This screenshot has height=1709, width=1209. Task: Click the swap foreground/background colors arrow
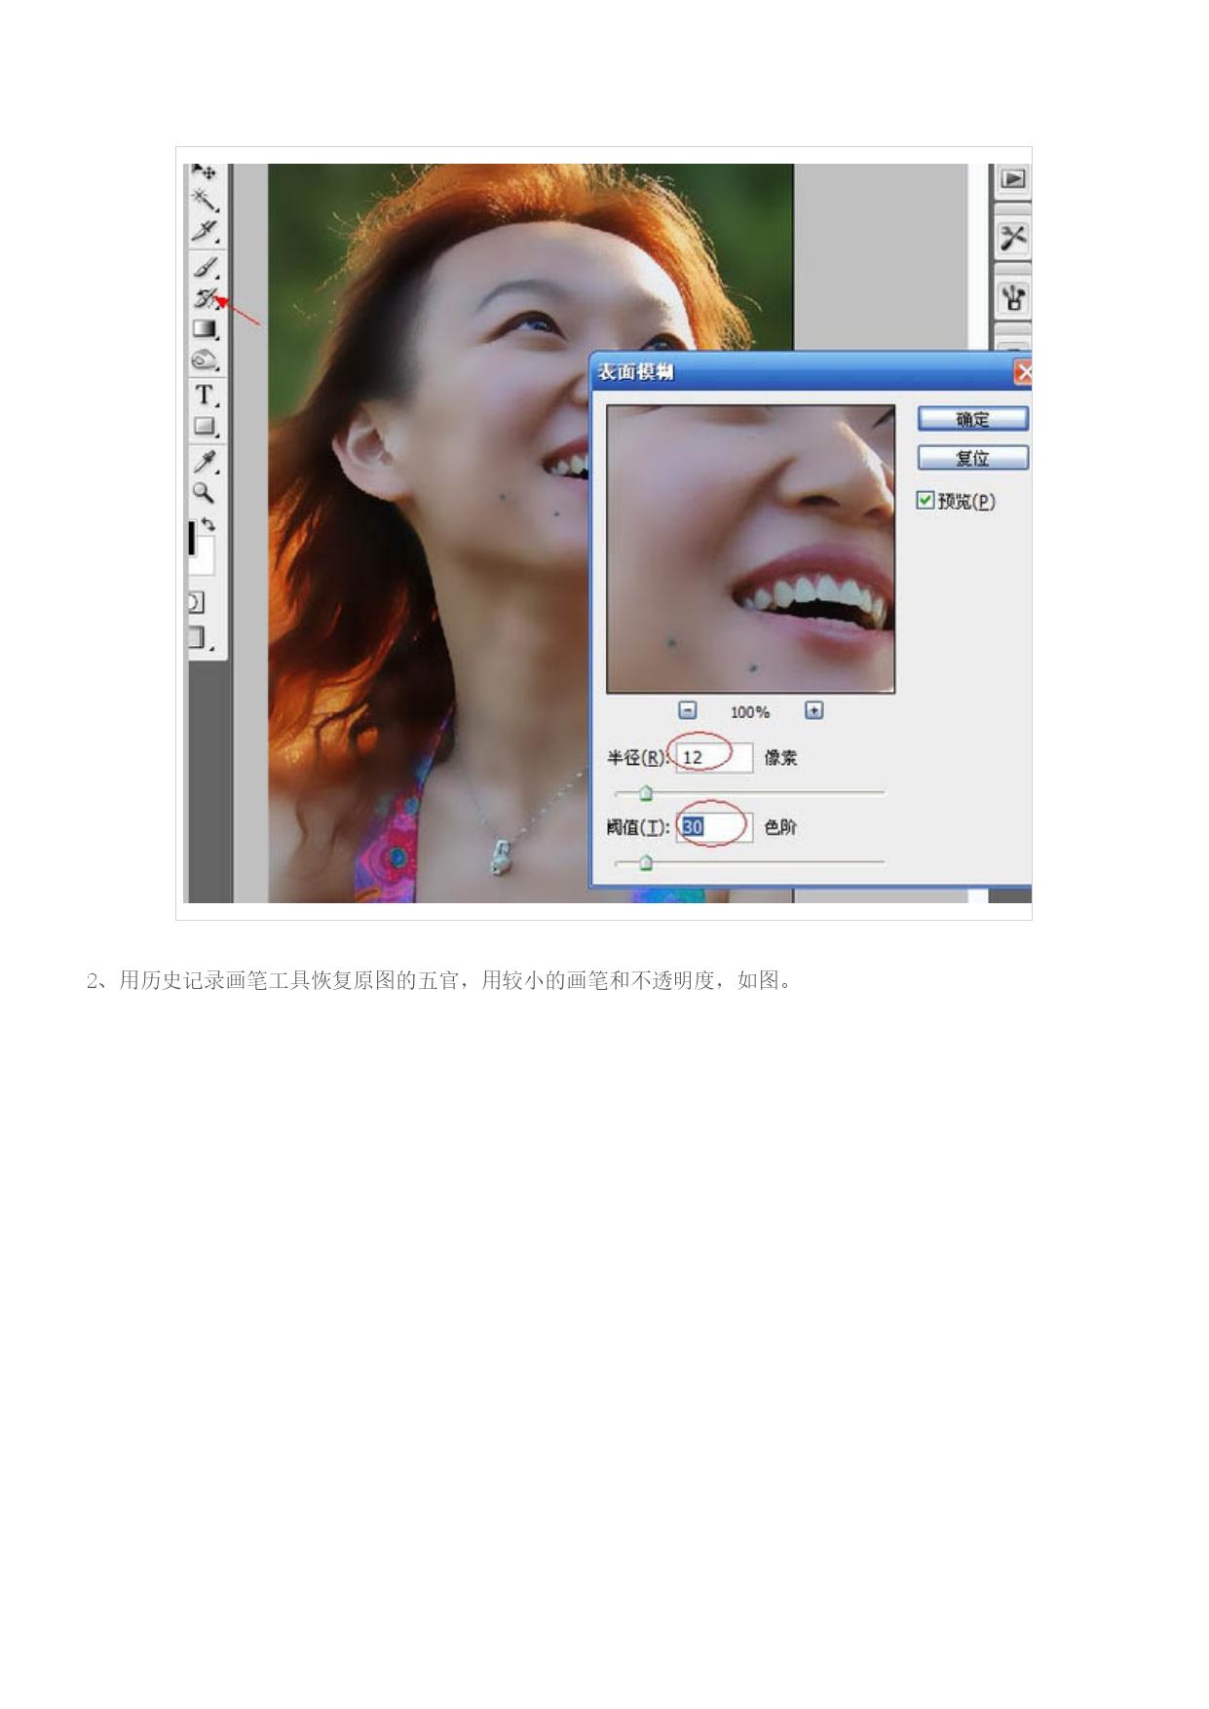pyautogui.click(x=208, y=524)
